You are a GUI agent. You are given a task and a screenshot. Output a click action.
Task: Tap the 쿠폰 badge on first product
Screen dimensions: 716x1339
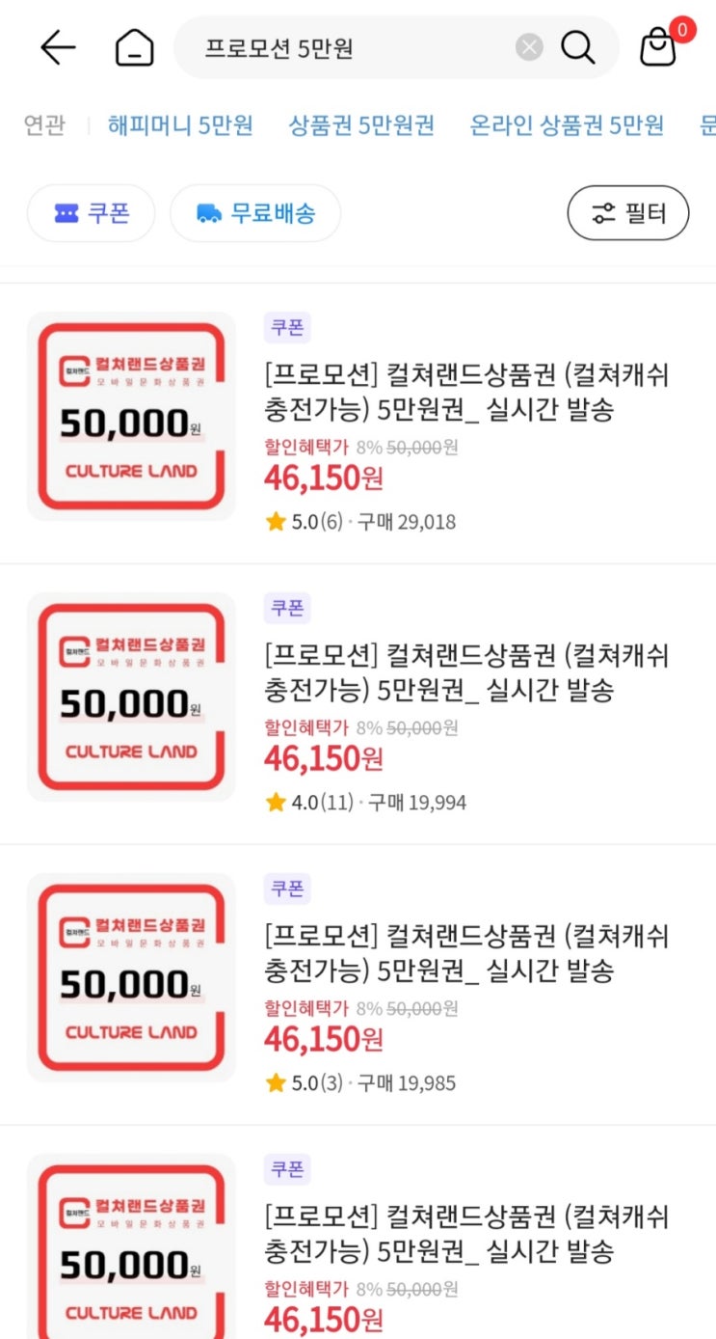pyautogui.click(x=287, y=328)
